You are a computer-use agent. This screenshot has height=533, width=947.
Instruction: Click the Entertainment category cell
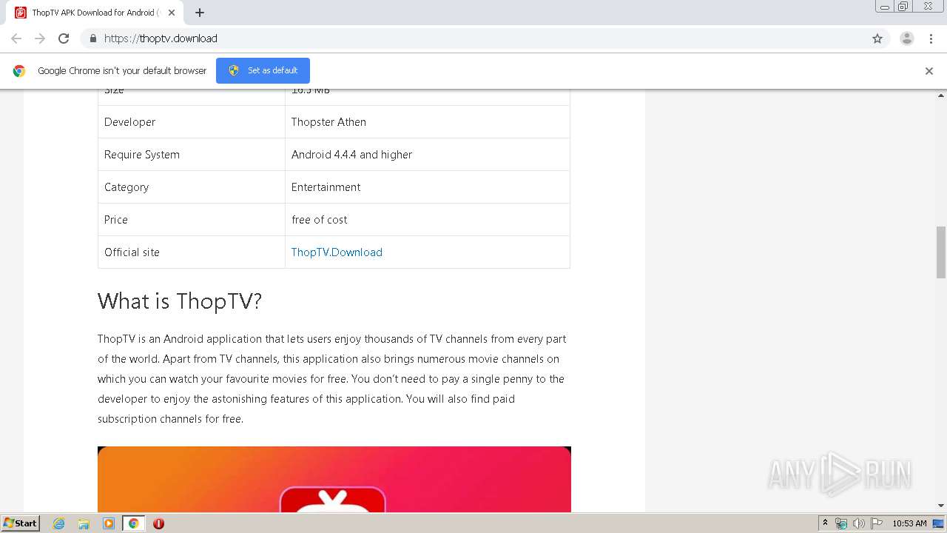(x=428, y=187)
